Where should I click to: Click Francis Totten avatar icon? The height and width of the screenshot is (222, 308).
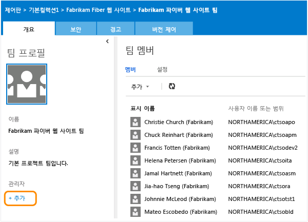coord(136,148)
